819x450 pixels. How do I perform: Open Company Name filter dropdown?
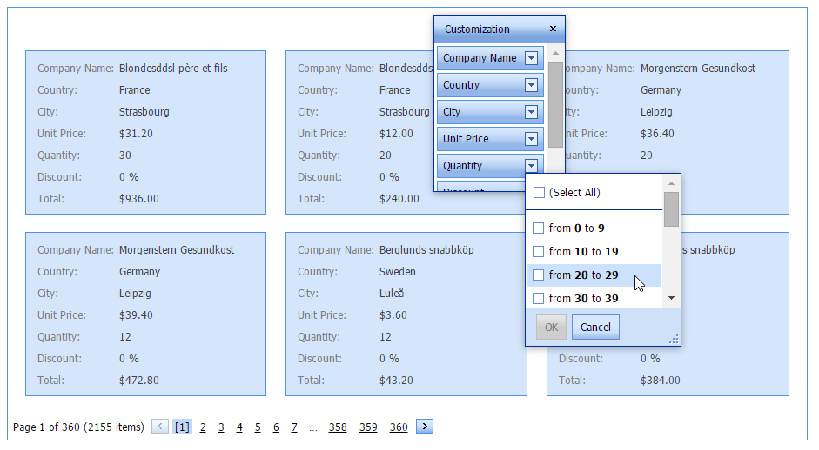(531, 58)
